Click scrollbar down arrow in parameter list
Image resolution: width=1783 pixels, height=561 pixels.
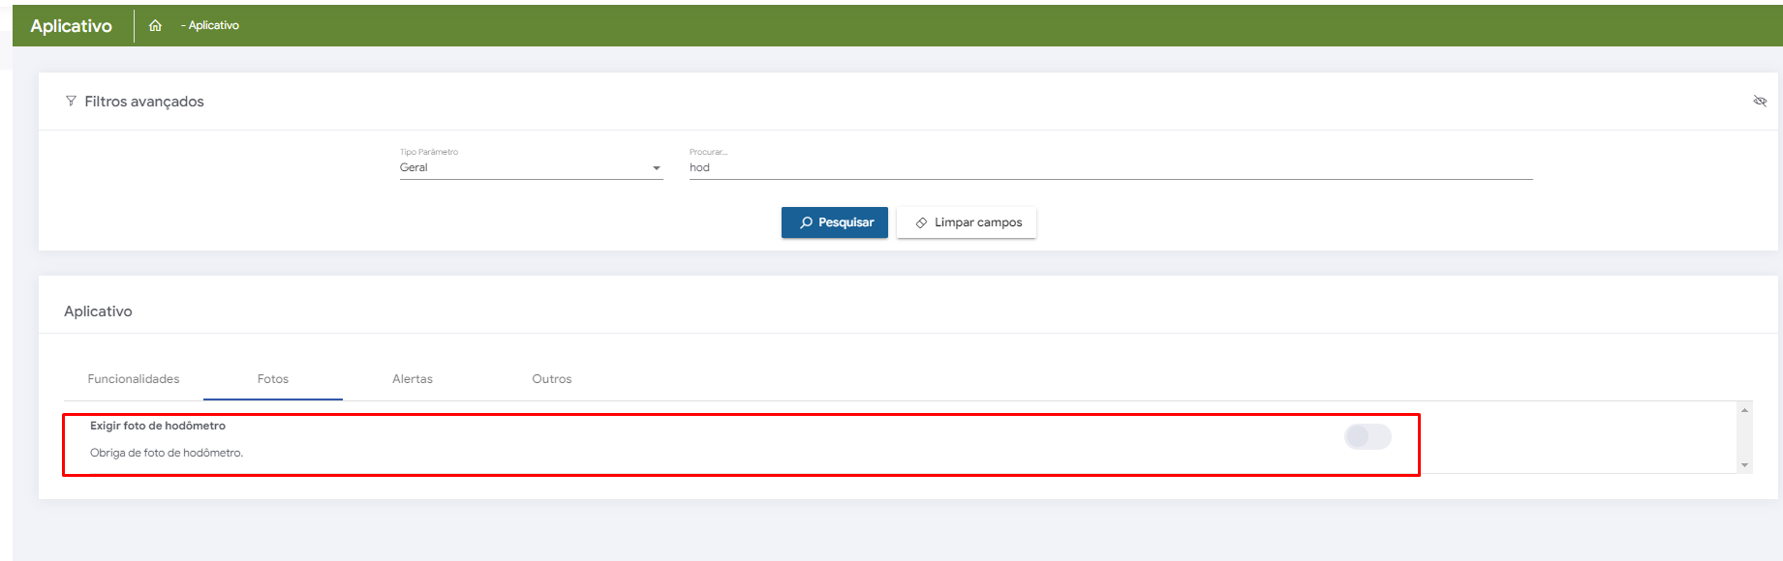pos(1744,465)
